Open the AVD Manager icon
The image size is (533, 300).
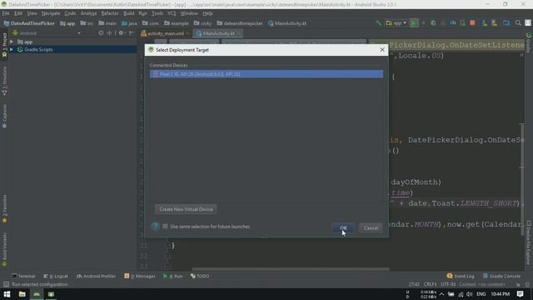click(x=485, y=23)
